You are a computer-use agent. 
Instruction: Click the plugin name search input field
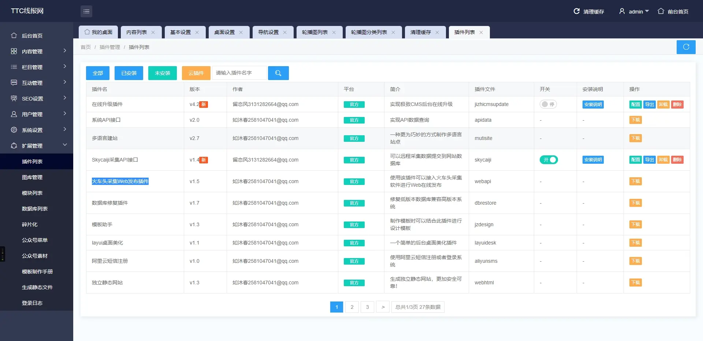[239, 73]
